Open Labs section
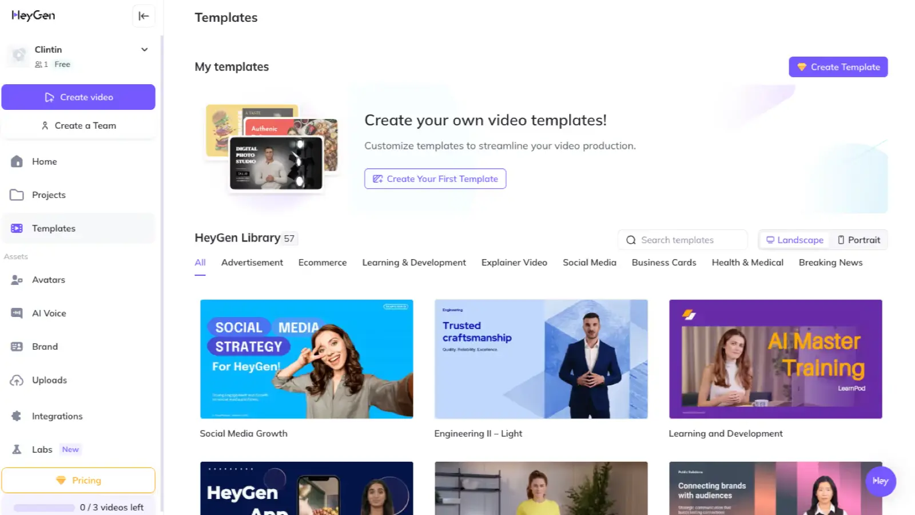This screenshot has width=915, height=515. (x=78, y=450)
